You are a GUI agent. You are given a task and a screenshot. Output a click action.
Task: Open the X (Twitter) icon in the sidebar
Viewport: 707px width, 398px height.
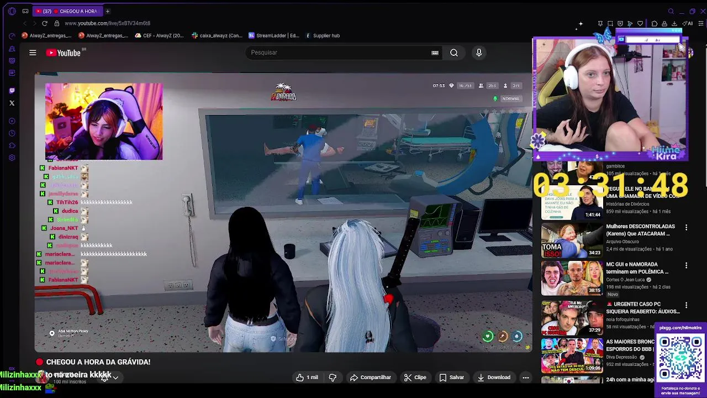[x=12, y=103]
